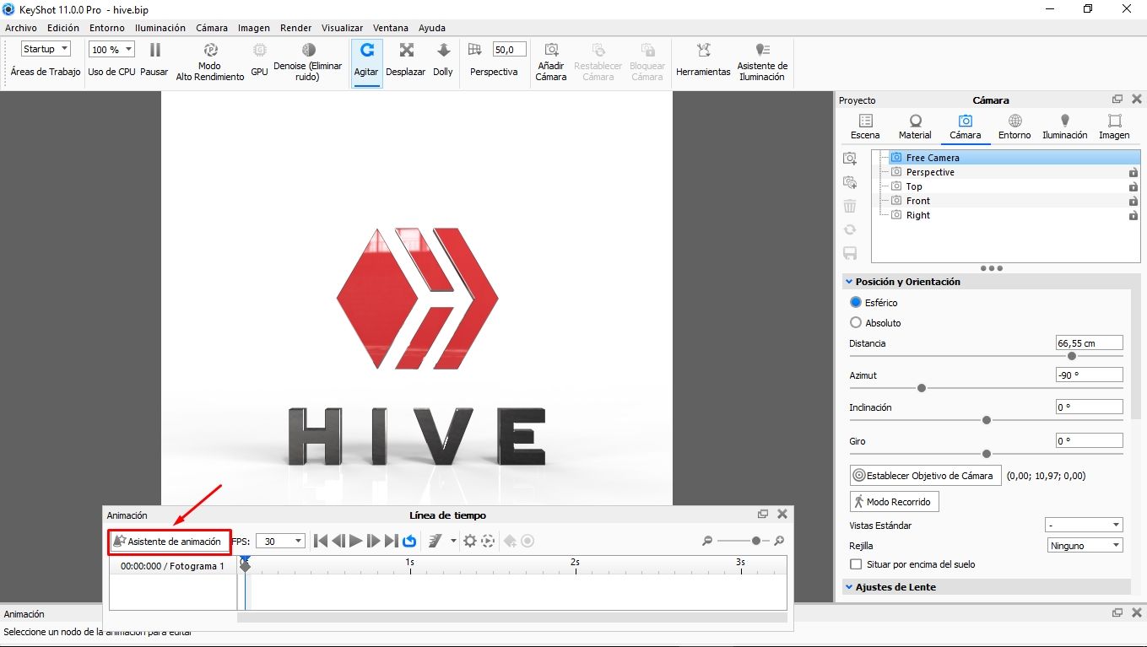Image resolution: width=1147 pixels, height=647 pixels.
Task: Adjust the Azimut slider handle
Action: (922, 388)
